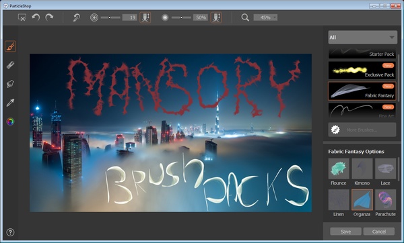This screenshot has width=404, height=243.
Task: Click the opacity circle icon
Action: 165,17
